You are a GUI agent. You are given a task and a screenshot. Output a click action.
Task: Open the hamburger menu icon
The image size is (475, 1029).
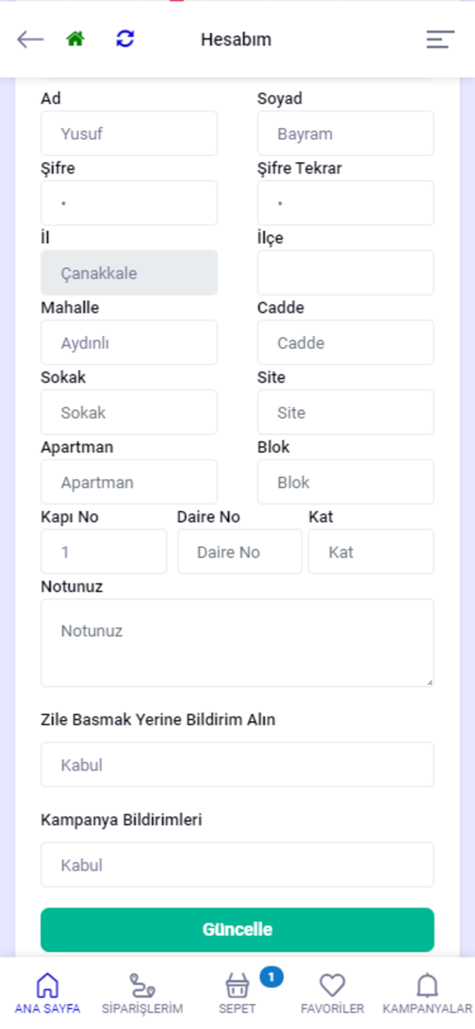coord(440,39)
